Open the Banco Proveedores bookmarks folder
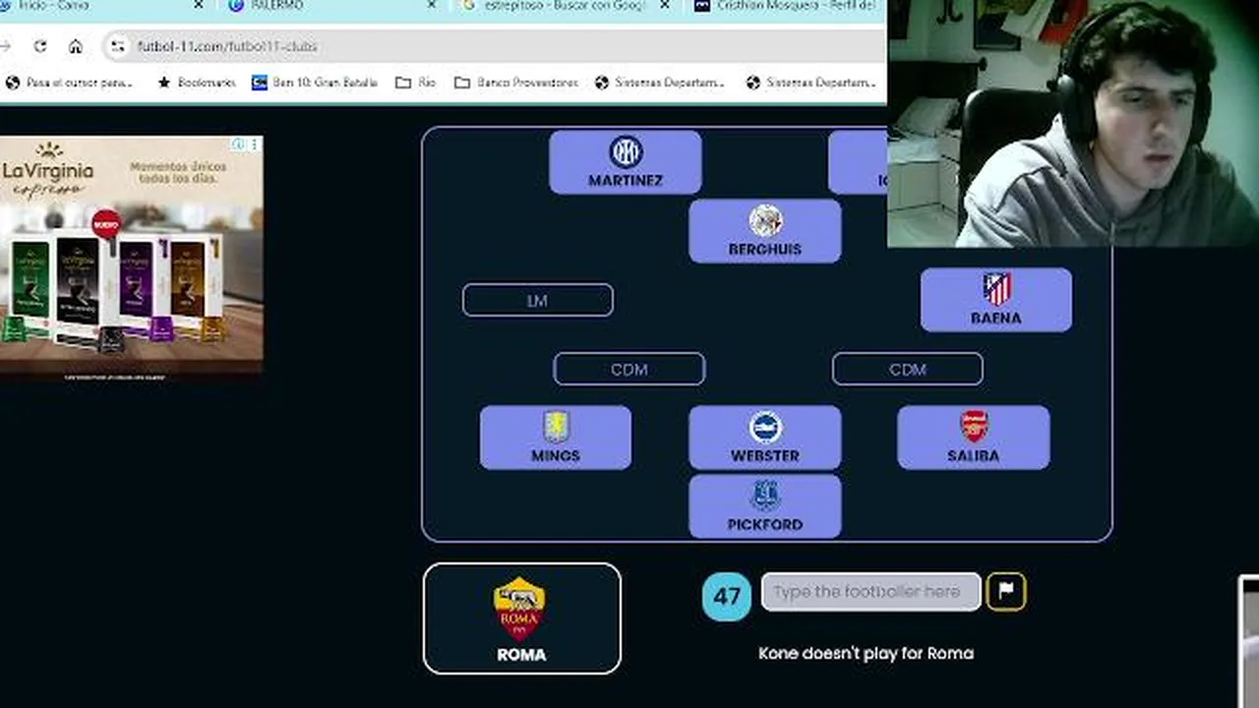The width and height of the screenshot is (1259, 708). [516, 83]
